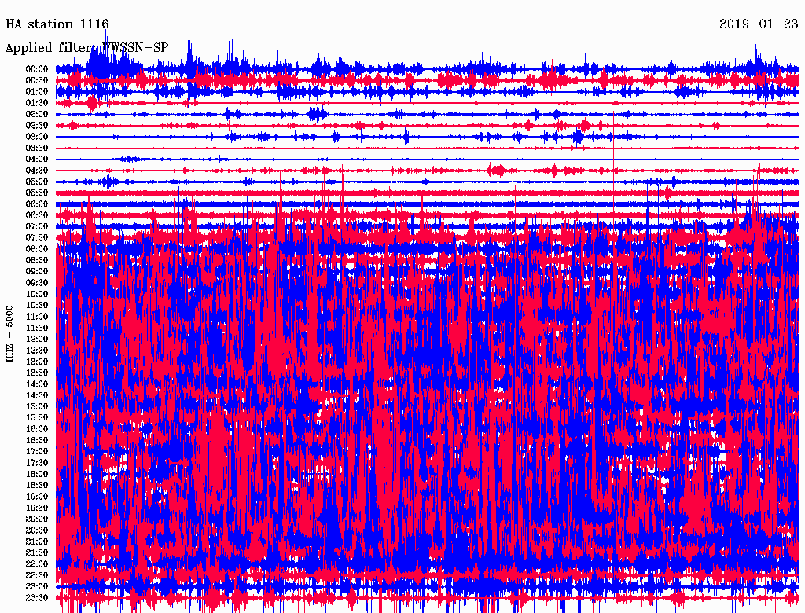The width and height of the screenshot is (805, 613).
Task: Select the 14:30 time row label
Action: click(37, 396)
